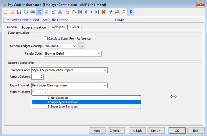
Task: Click the ellipsis browse ledger button
Action: (81, 46)
